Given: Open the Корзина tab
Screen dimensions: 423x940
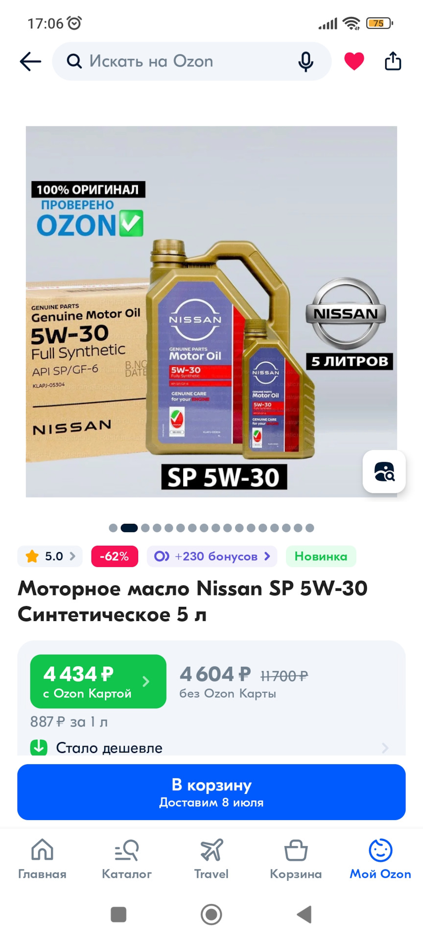Looking at the screenshot, I should coord(296,859).
